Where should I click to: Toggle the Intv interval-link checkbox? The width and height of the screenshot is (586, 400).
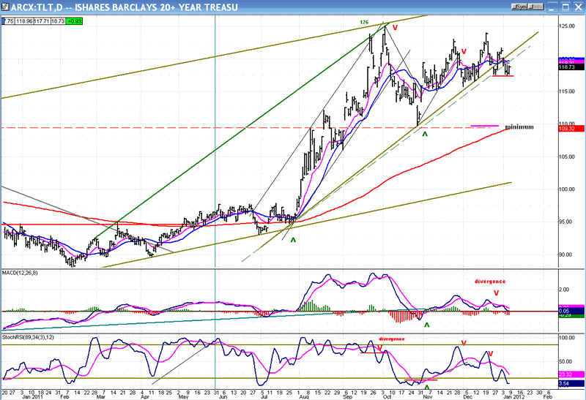click(531, 7)
